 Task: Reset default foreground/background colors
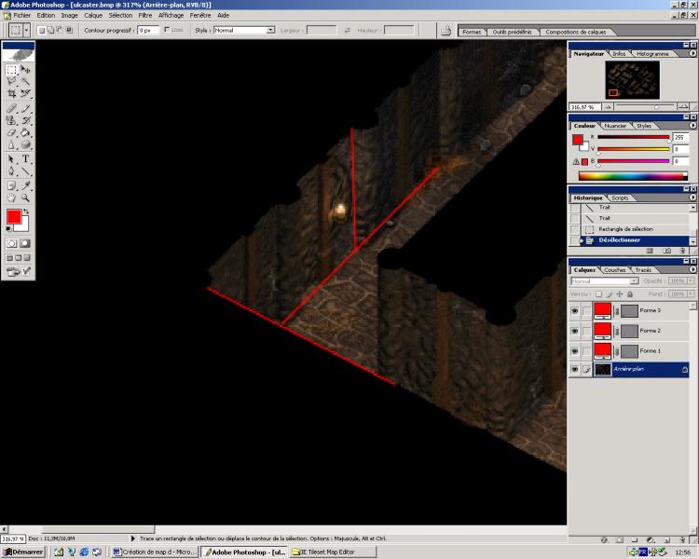point(9,229)
